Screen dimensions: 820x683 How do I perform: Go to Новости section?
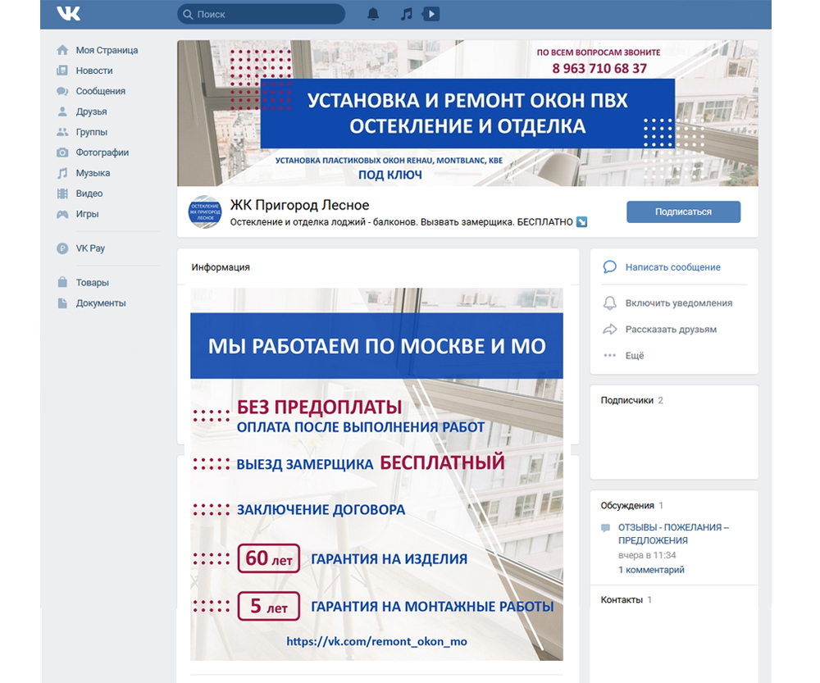point(94,71)
